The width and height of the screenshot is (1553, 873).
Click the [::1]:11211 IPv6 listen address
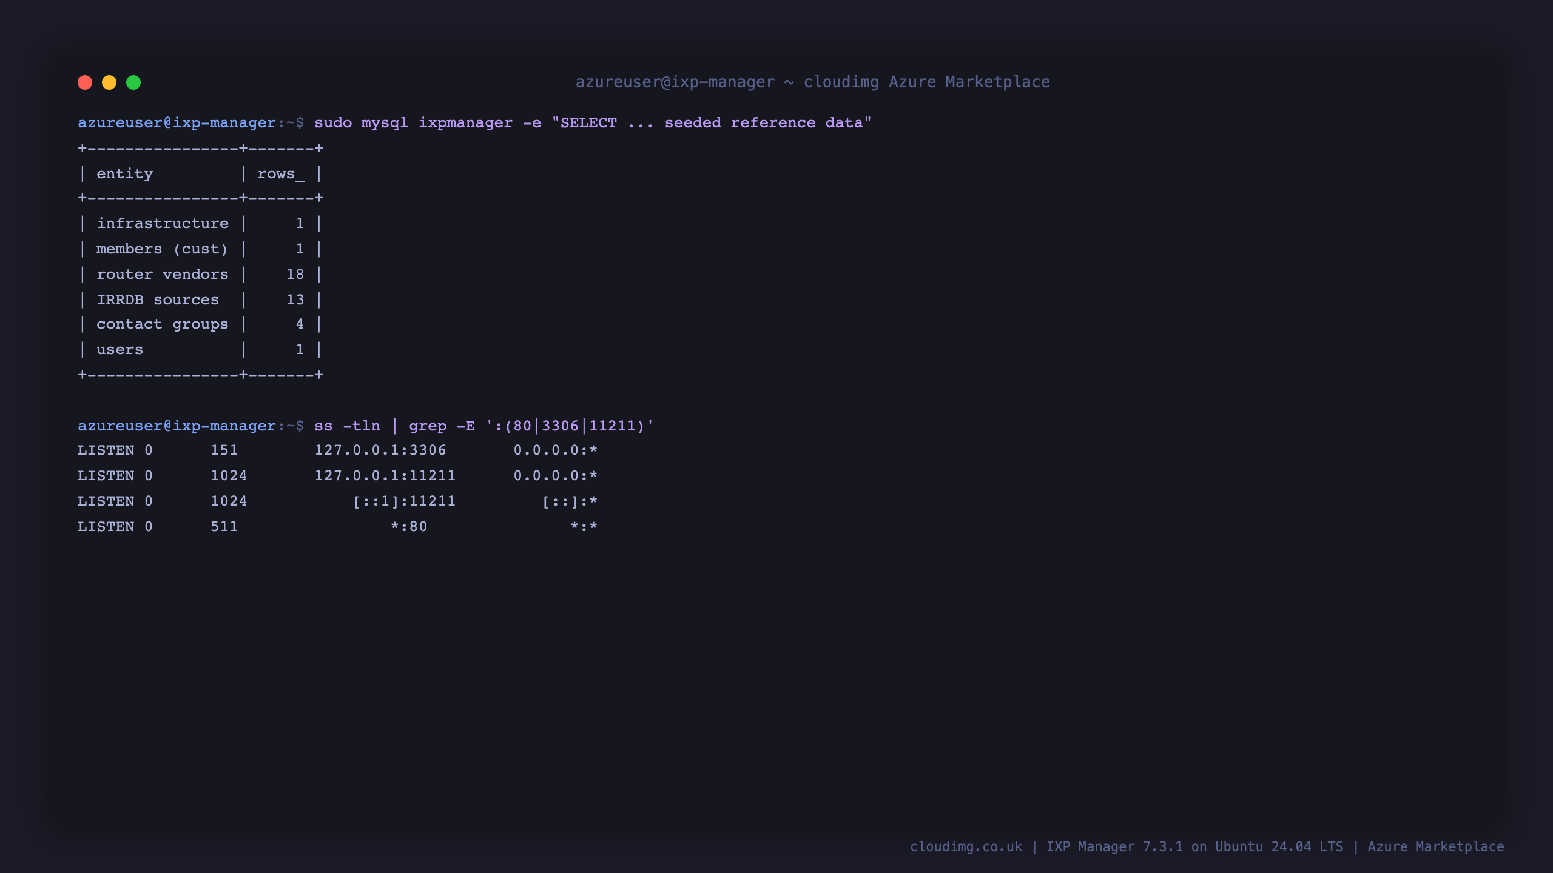404,501
